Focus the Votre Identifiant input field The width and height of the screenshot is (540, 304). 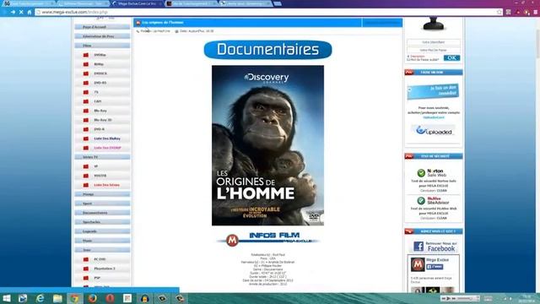pos(434,42)
